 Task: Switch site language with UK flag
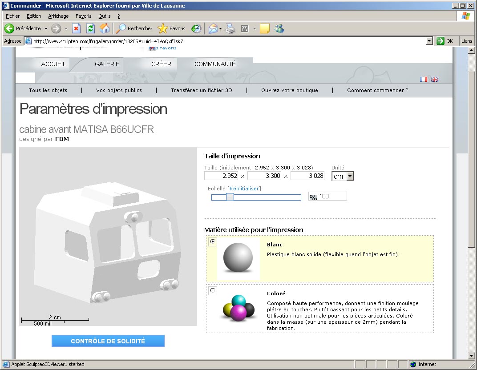[x=435, y=79]
